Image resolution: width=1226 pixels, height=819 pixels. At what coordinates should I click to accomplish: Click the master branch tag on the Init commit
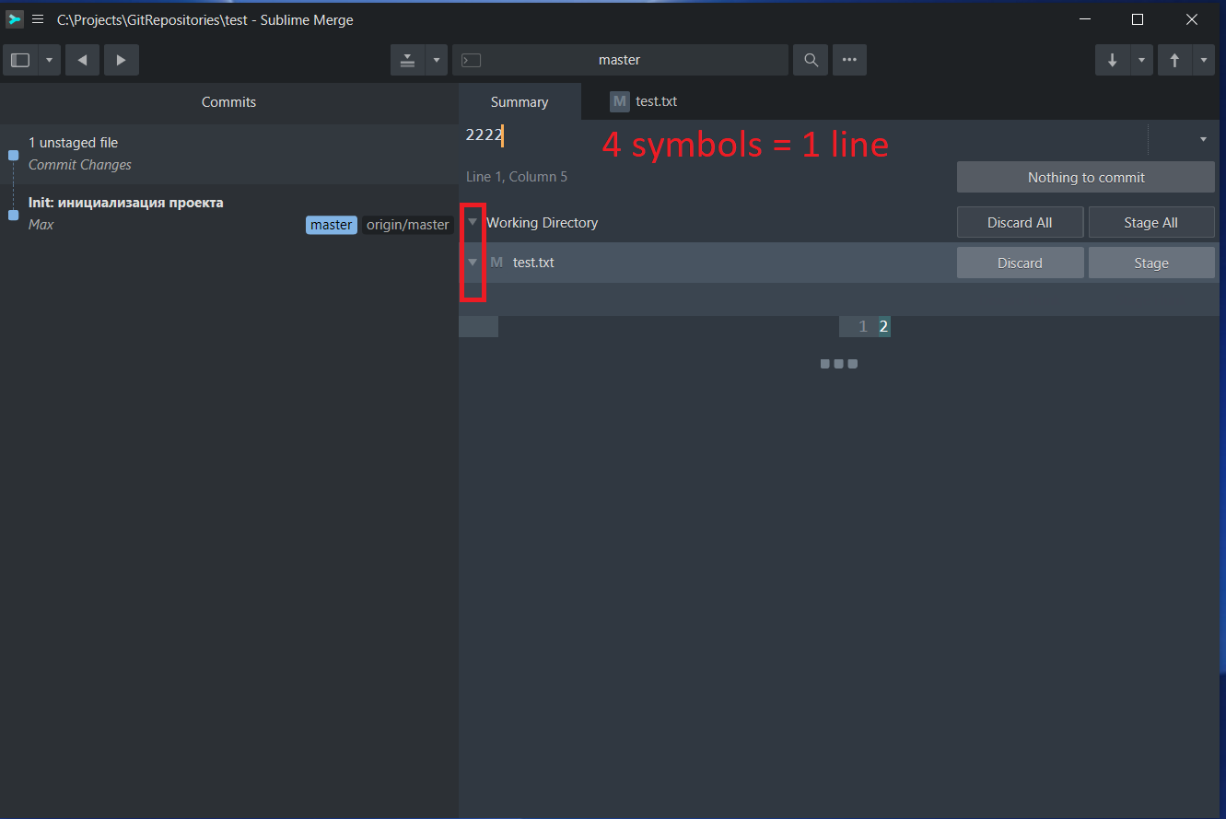tap(331, 224)
